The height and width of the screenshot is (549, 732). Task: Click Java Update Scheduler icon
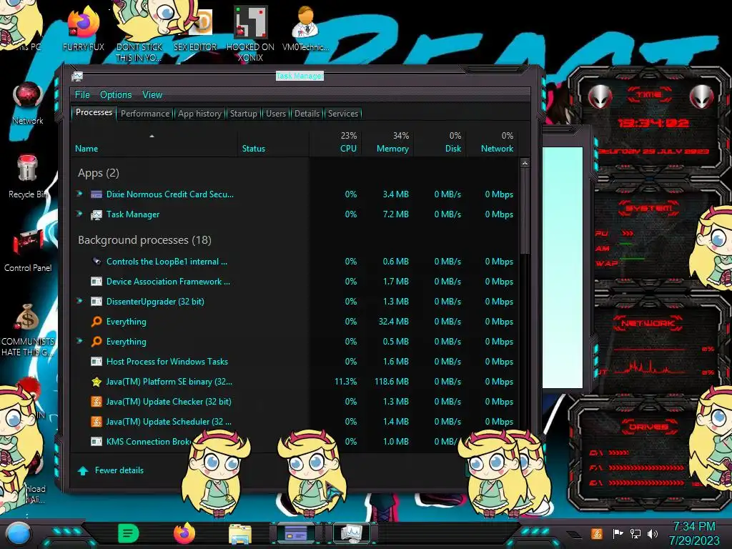pyautogui.click(x=97, y=422)
